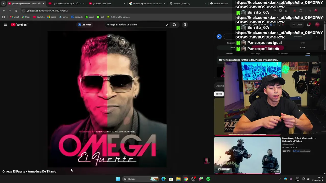Open the Los filtros button
Image resolution: width=326 pixels, height=183 pixels.
pyautogui.click(x=85, y=25)
